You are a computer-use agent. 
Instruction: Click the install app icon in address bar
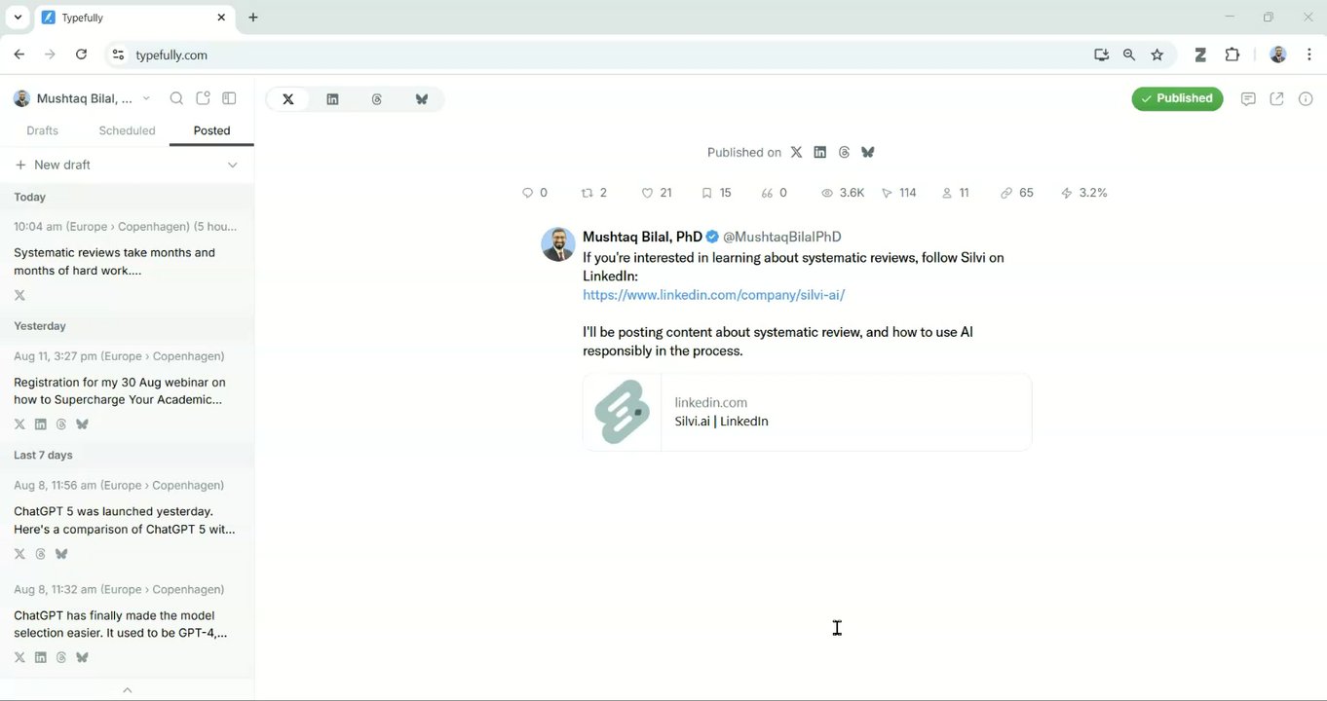tap(1101, 55)
